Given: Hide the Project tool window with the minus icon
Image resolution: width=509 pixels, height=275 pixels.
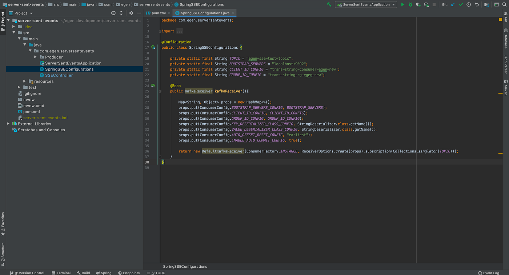Looking at the screenshot, I should [x=139, y=12].
